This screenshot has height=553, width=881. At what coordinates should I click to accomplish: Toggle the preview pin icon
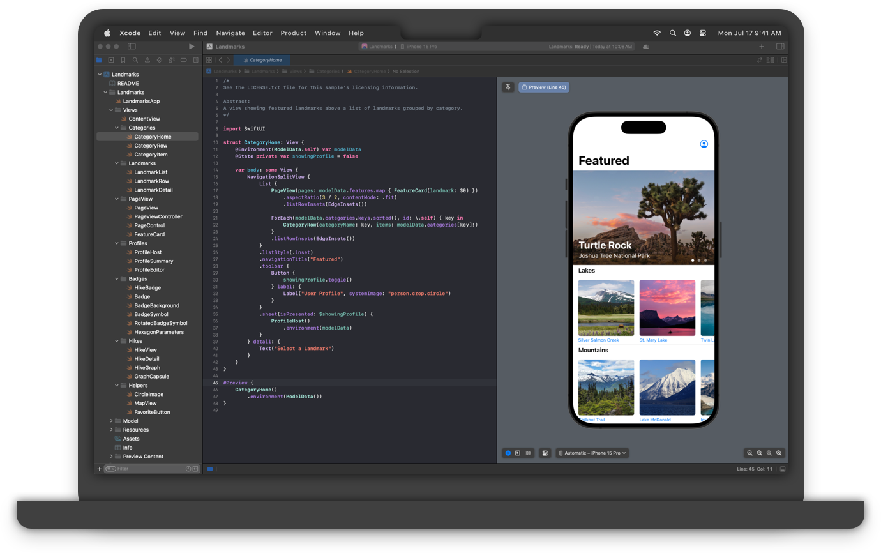[508, 87]
